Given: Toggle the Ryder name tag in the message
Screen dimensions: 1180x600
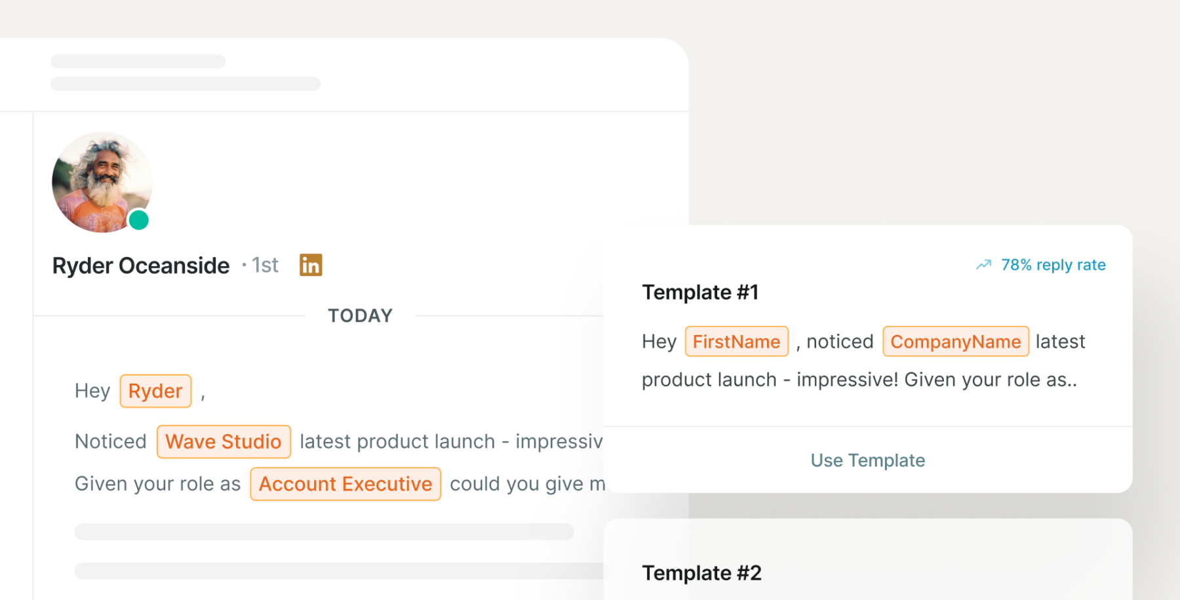Looking at the screenshot, I should 155,391.
